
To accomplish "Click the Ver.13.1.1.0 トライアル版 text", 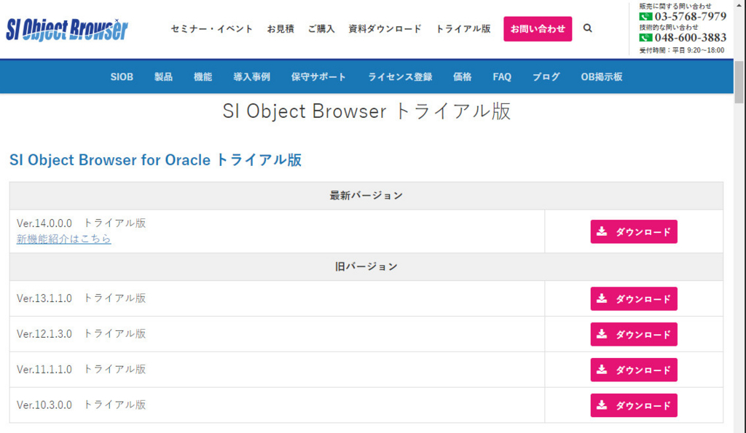I will pyautogui.click(x=82, y=298).
